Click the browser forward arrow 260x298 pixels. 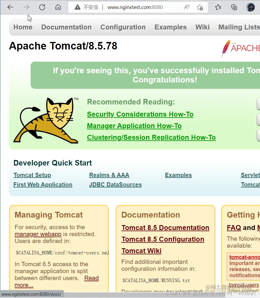[26, 7]
